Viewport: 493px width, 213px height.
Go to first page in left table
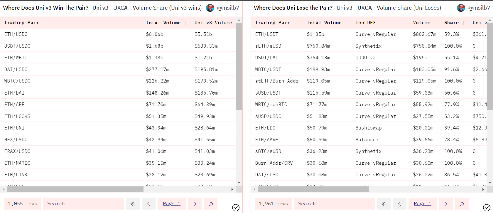(x=133, y=204)
